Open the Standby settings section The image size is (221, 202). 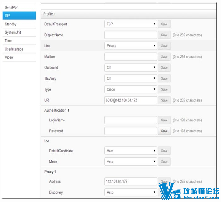click(x=19, y=24)
